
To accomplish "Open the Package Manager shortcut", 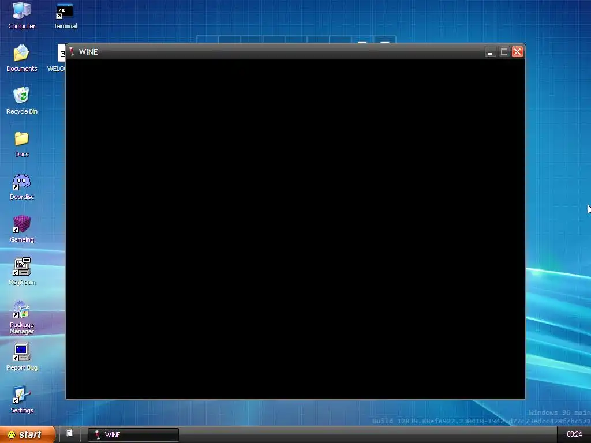I will [22, 317].
